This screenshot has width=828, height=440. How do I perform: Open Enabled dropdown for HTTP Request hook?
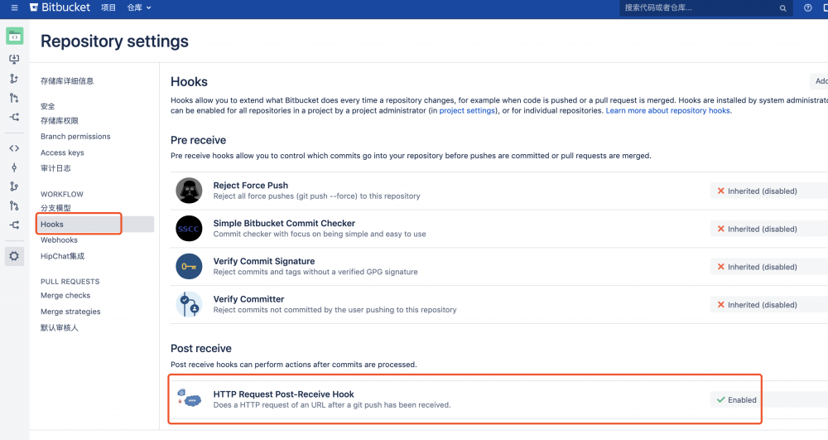tap(769, 400)
